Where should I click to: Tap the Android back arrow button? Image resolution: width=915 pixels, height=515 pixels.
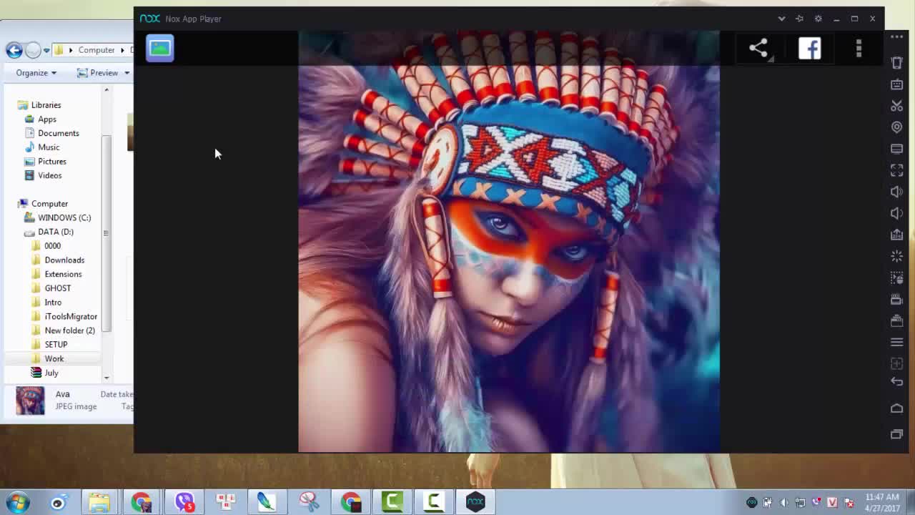click(896, 382)
